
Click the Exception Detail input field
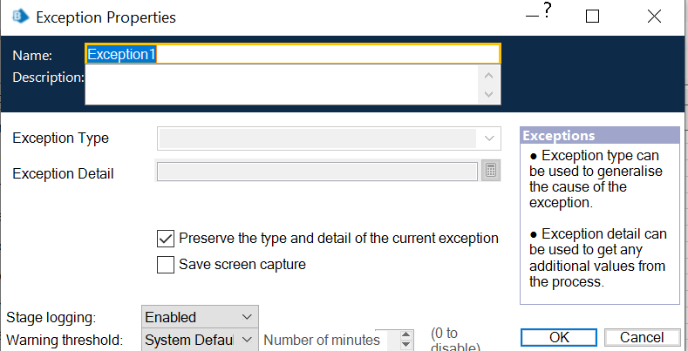[x=317, y=171]
